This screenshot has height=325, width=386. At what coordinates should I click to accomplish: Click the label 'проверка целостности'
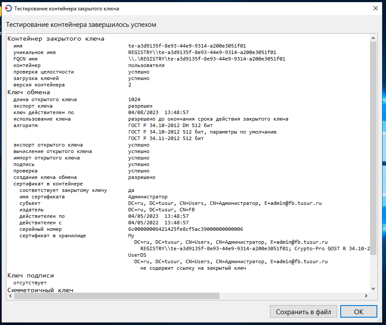(x=44, y=72)
